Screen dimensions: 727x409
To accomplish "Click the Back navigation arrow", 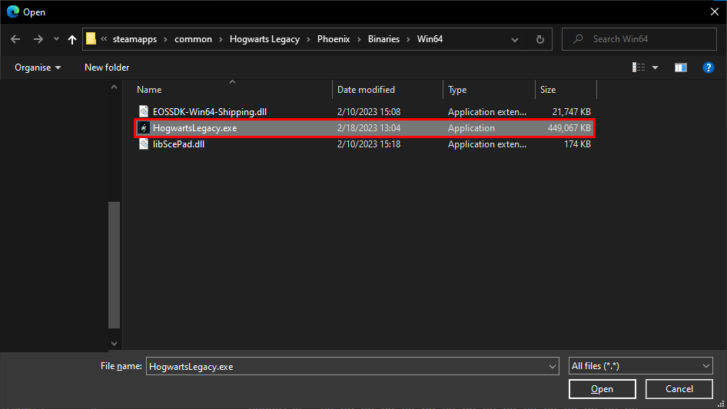I will tap(15, 39).
